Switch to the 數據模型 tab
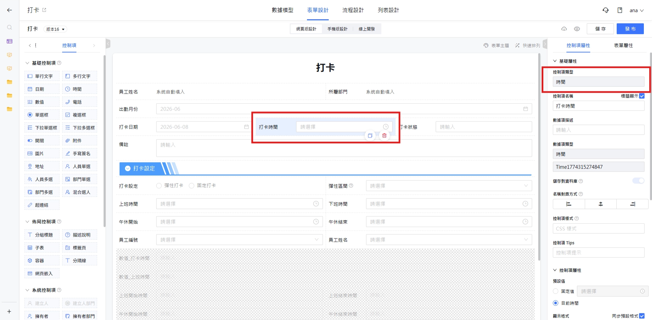Screen dimensions: 652x320 (283, 10)
